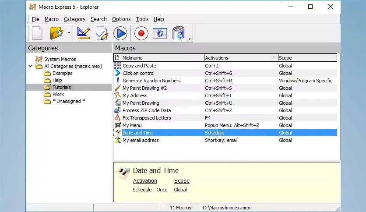The width and height of the screenshot is (366, 212).
Task: Click the Popup Menu: Alt+Shift+Z activation
Action: pyautogui.click(x=232, y=125)
